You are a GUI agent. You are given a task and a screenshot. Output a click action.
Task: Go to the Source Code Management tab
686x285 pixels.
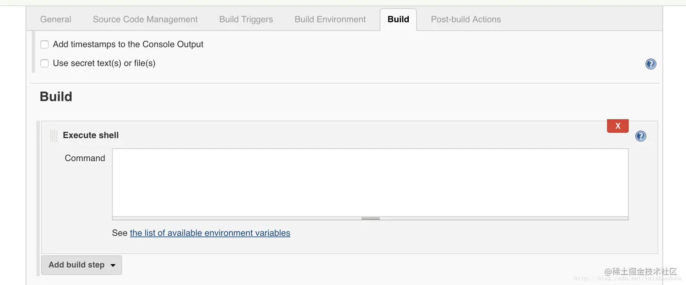click(x=145, y=19)
